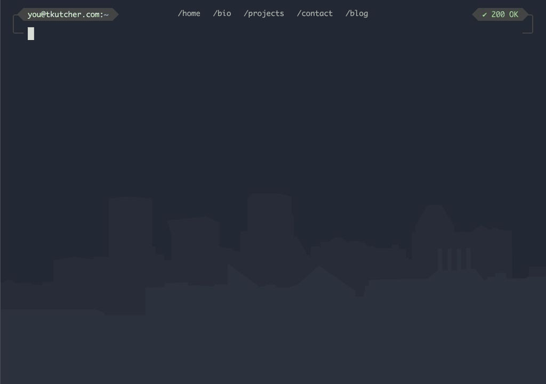Open the /projects section

[264, 13]
